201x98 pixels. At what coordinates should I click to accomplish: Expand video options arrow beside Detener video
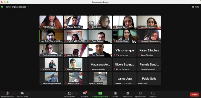coord(28,93)
